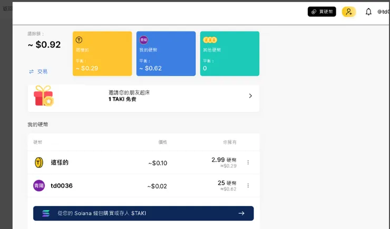
Task: Click the ~$0.10 price value
Action: [x=158, y=163]
